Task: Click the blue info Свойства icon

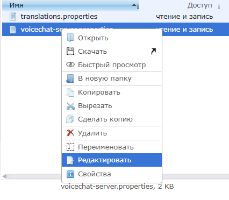Action: point(70,174)
